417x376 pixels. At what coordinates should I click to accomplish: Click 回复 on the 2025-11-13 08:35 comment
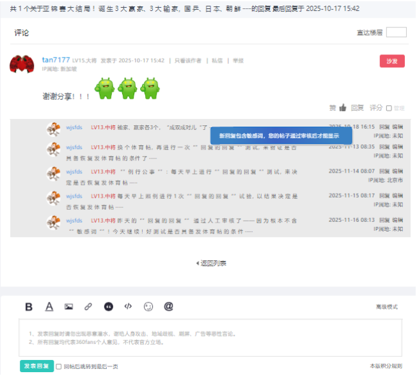coord(384,146)
